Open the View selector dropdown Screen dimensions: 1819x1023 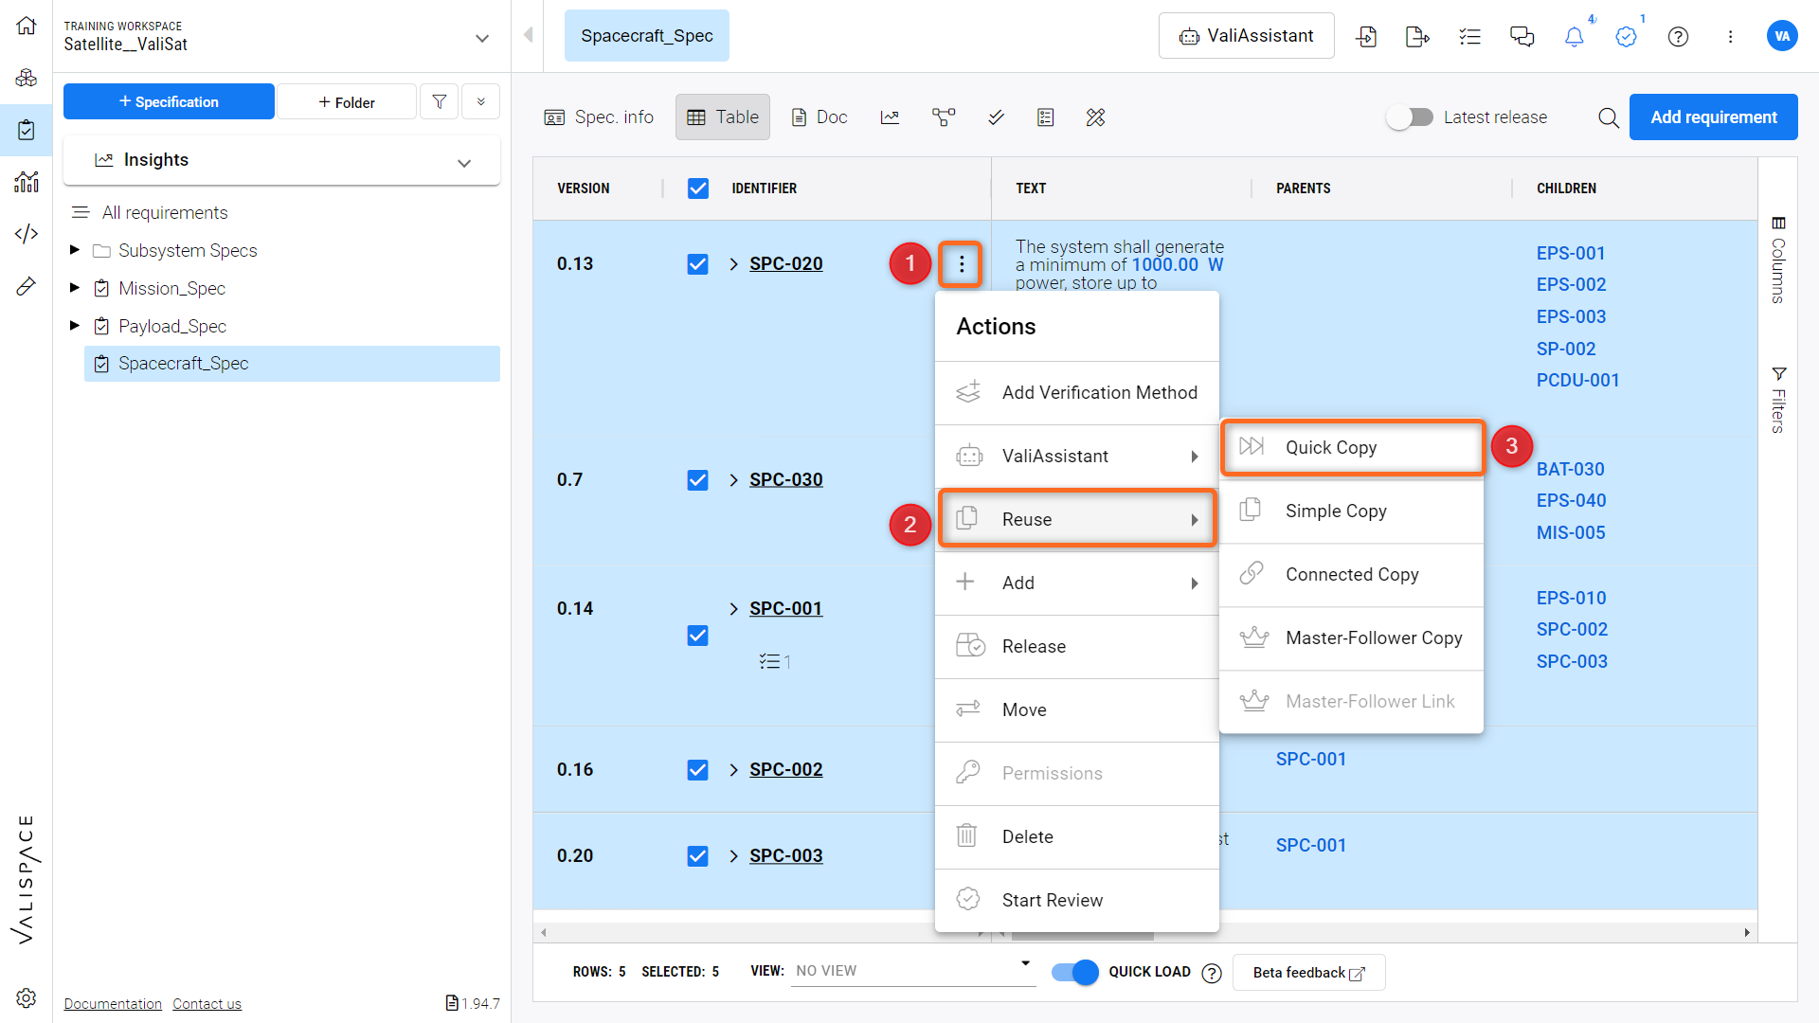pyautogui.click(x=913, y=971)
